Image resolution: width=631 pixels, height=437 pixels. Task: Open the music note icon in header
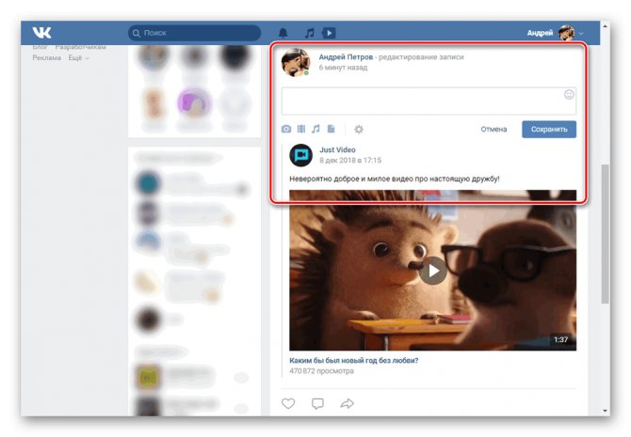(x=309, y=33)
